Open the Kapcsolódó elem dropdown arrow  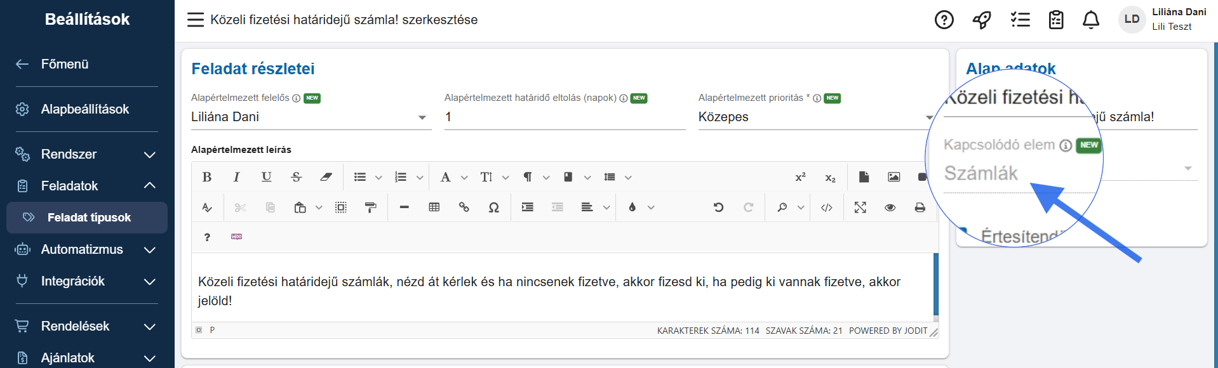[1188, 169]
